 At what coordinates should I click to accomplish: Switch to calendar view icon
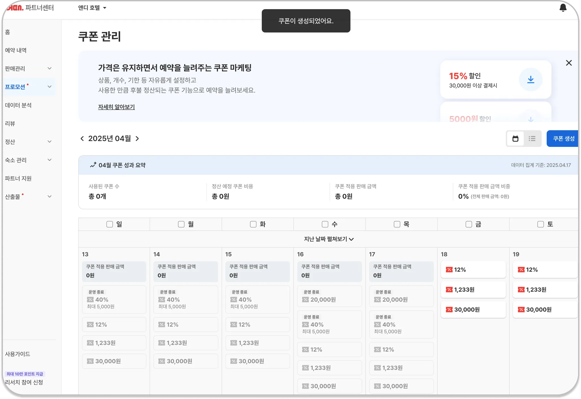pos(515,139)
